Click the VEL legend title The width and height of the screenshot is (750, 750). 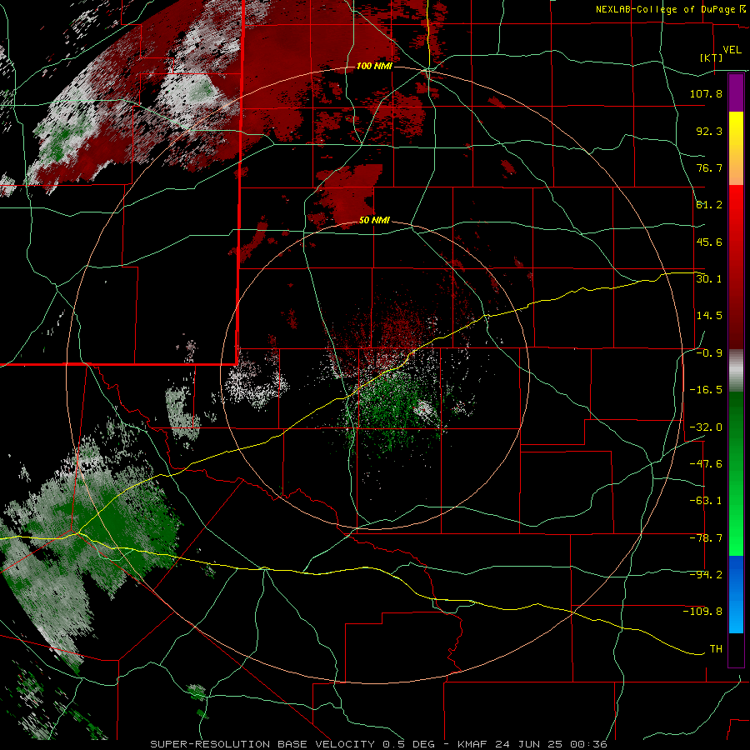point(732,50)
